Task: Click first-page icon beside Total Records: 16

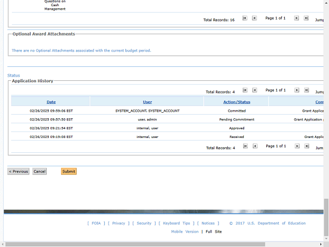Action: pyautogui.click(x=245, y=18)
